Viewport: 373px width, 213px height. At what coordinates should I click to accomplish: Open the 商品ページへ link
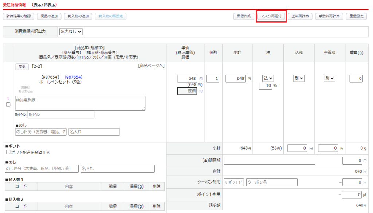point(151,66)
